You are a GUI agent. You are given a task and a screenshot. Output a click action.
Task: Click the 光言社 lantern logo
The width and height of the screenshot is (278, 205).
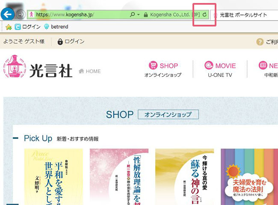coord(38,67)
